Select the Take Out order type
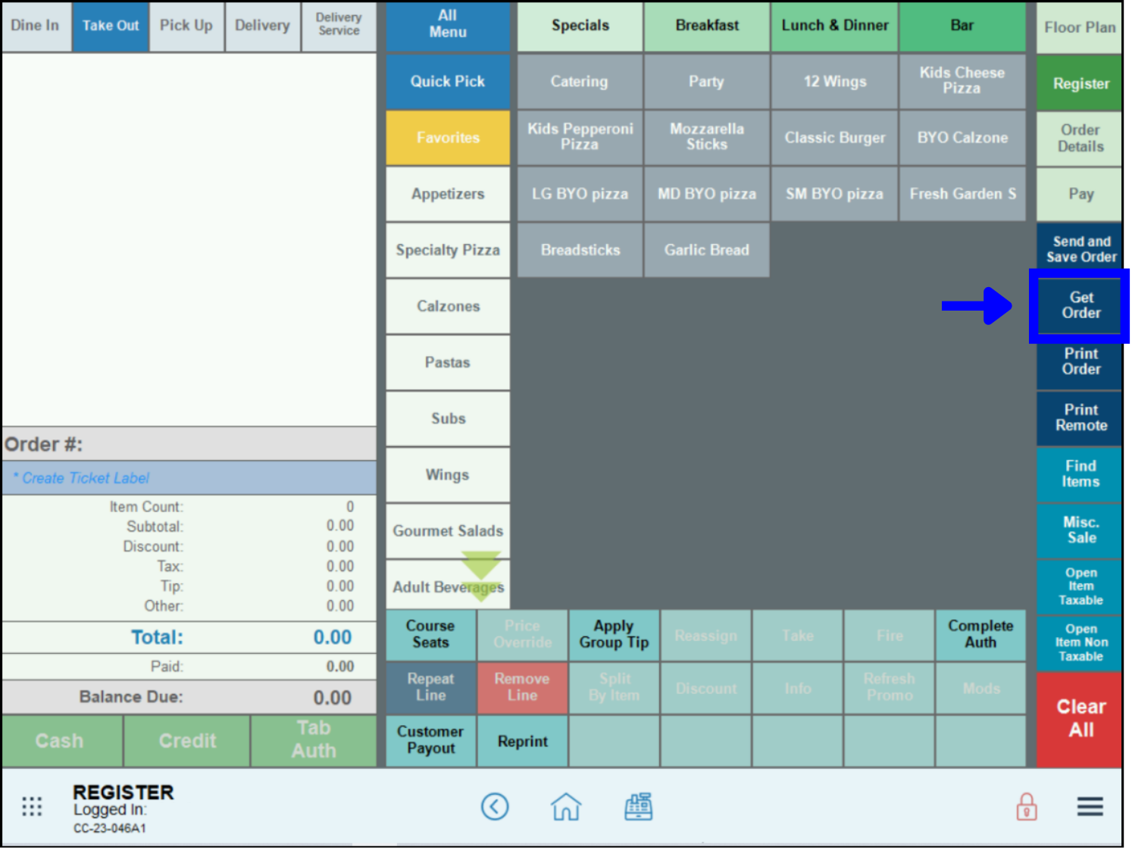1132x850 pixels. [111, 26]
